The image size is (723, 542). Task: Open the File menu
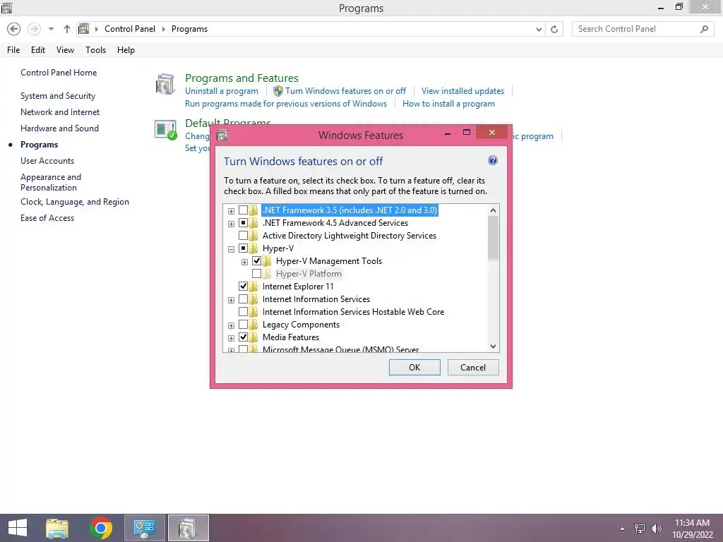click(x=13, y=50)
